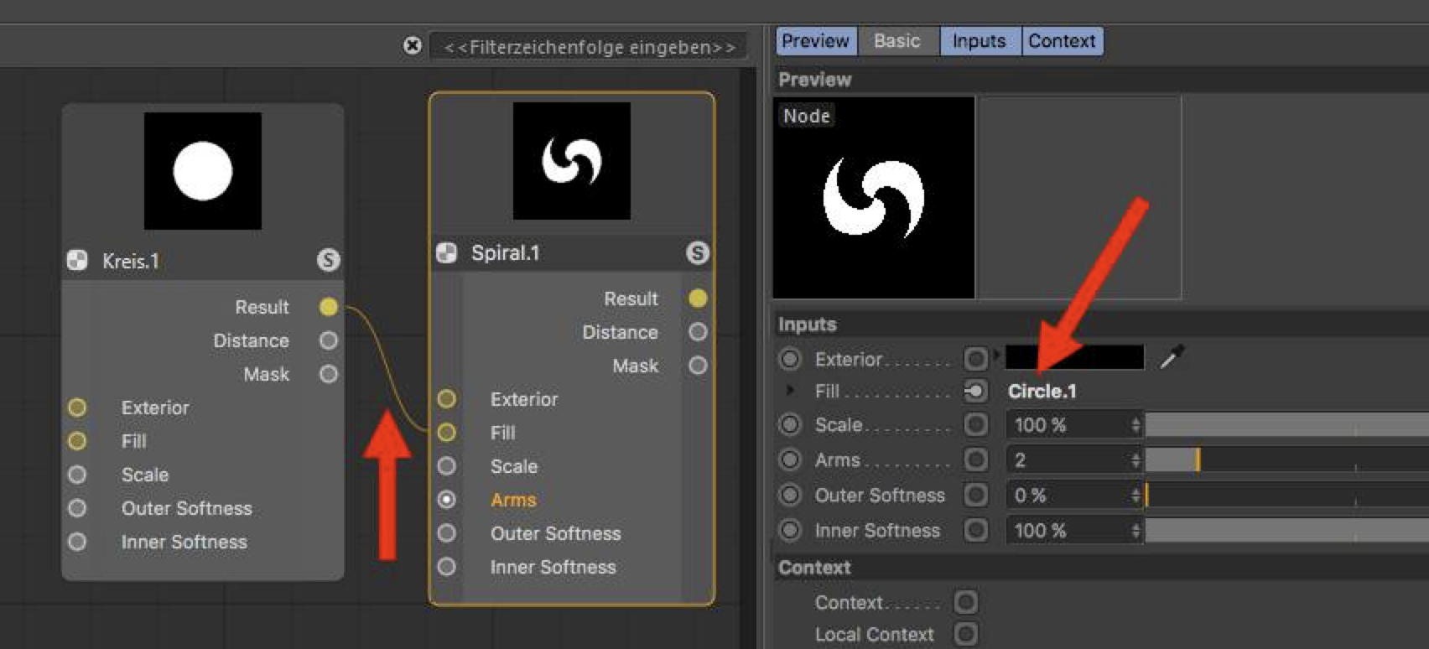This screenshot has width=1429, height=649.
Task: Click the Exterior port connector button in Inputs
Action: coord(975,359)
